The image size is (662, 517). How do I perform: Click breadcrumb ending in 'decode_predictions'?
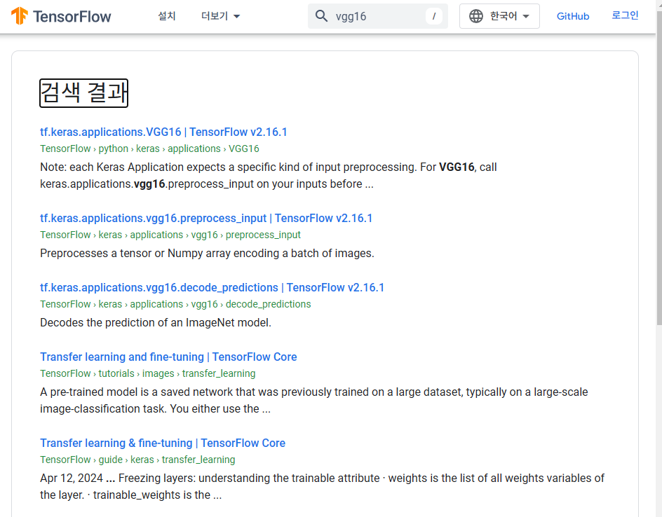pos(175,304)
